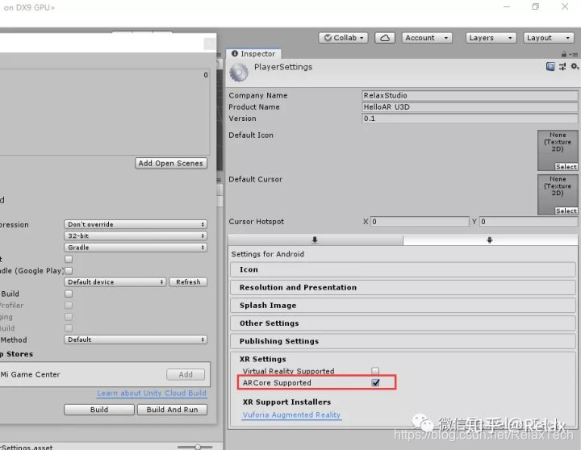Click the cloud services icon button
This screenshot has height=450, width=581.
tap(385, 38)
